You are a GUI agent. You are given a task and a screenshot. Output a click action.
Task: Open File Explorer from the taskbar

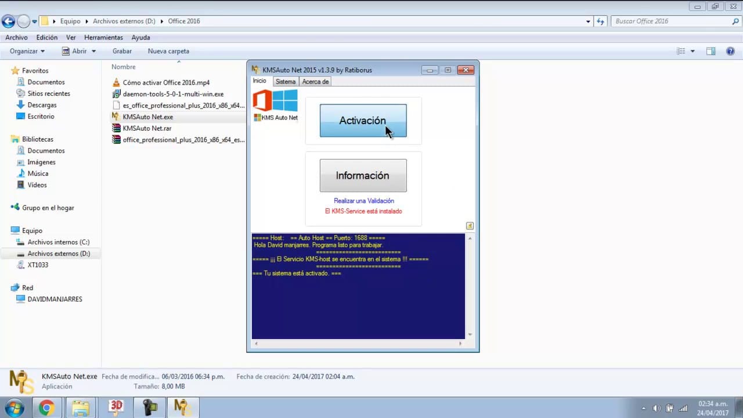(x=81, y=407)
